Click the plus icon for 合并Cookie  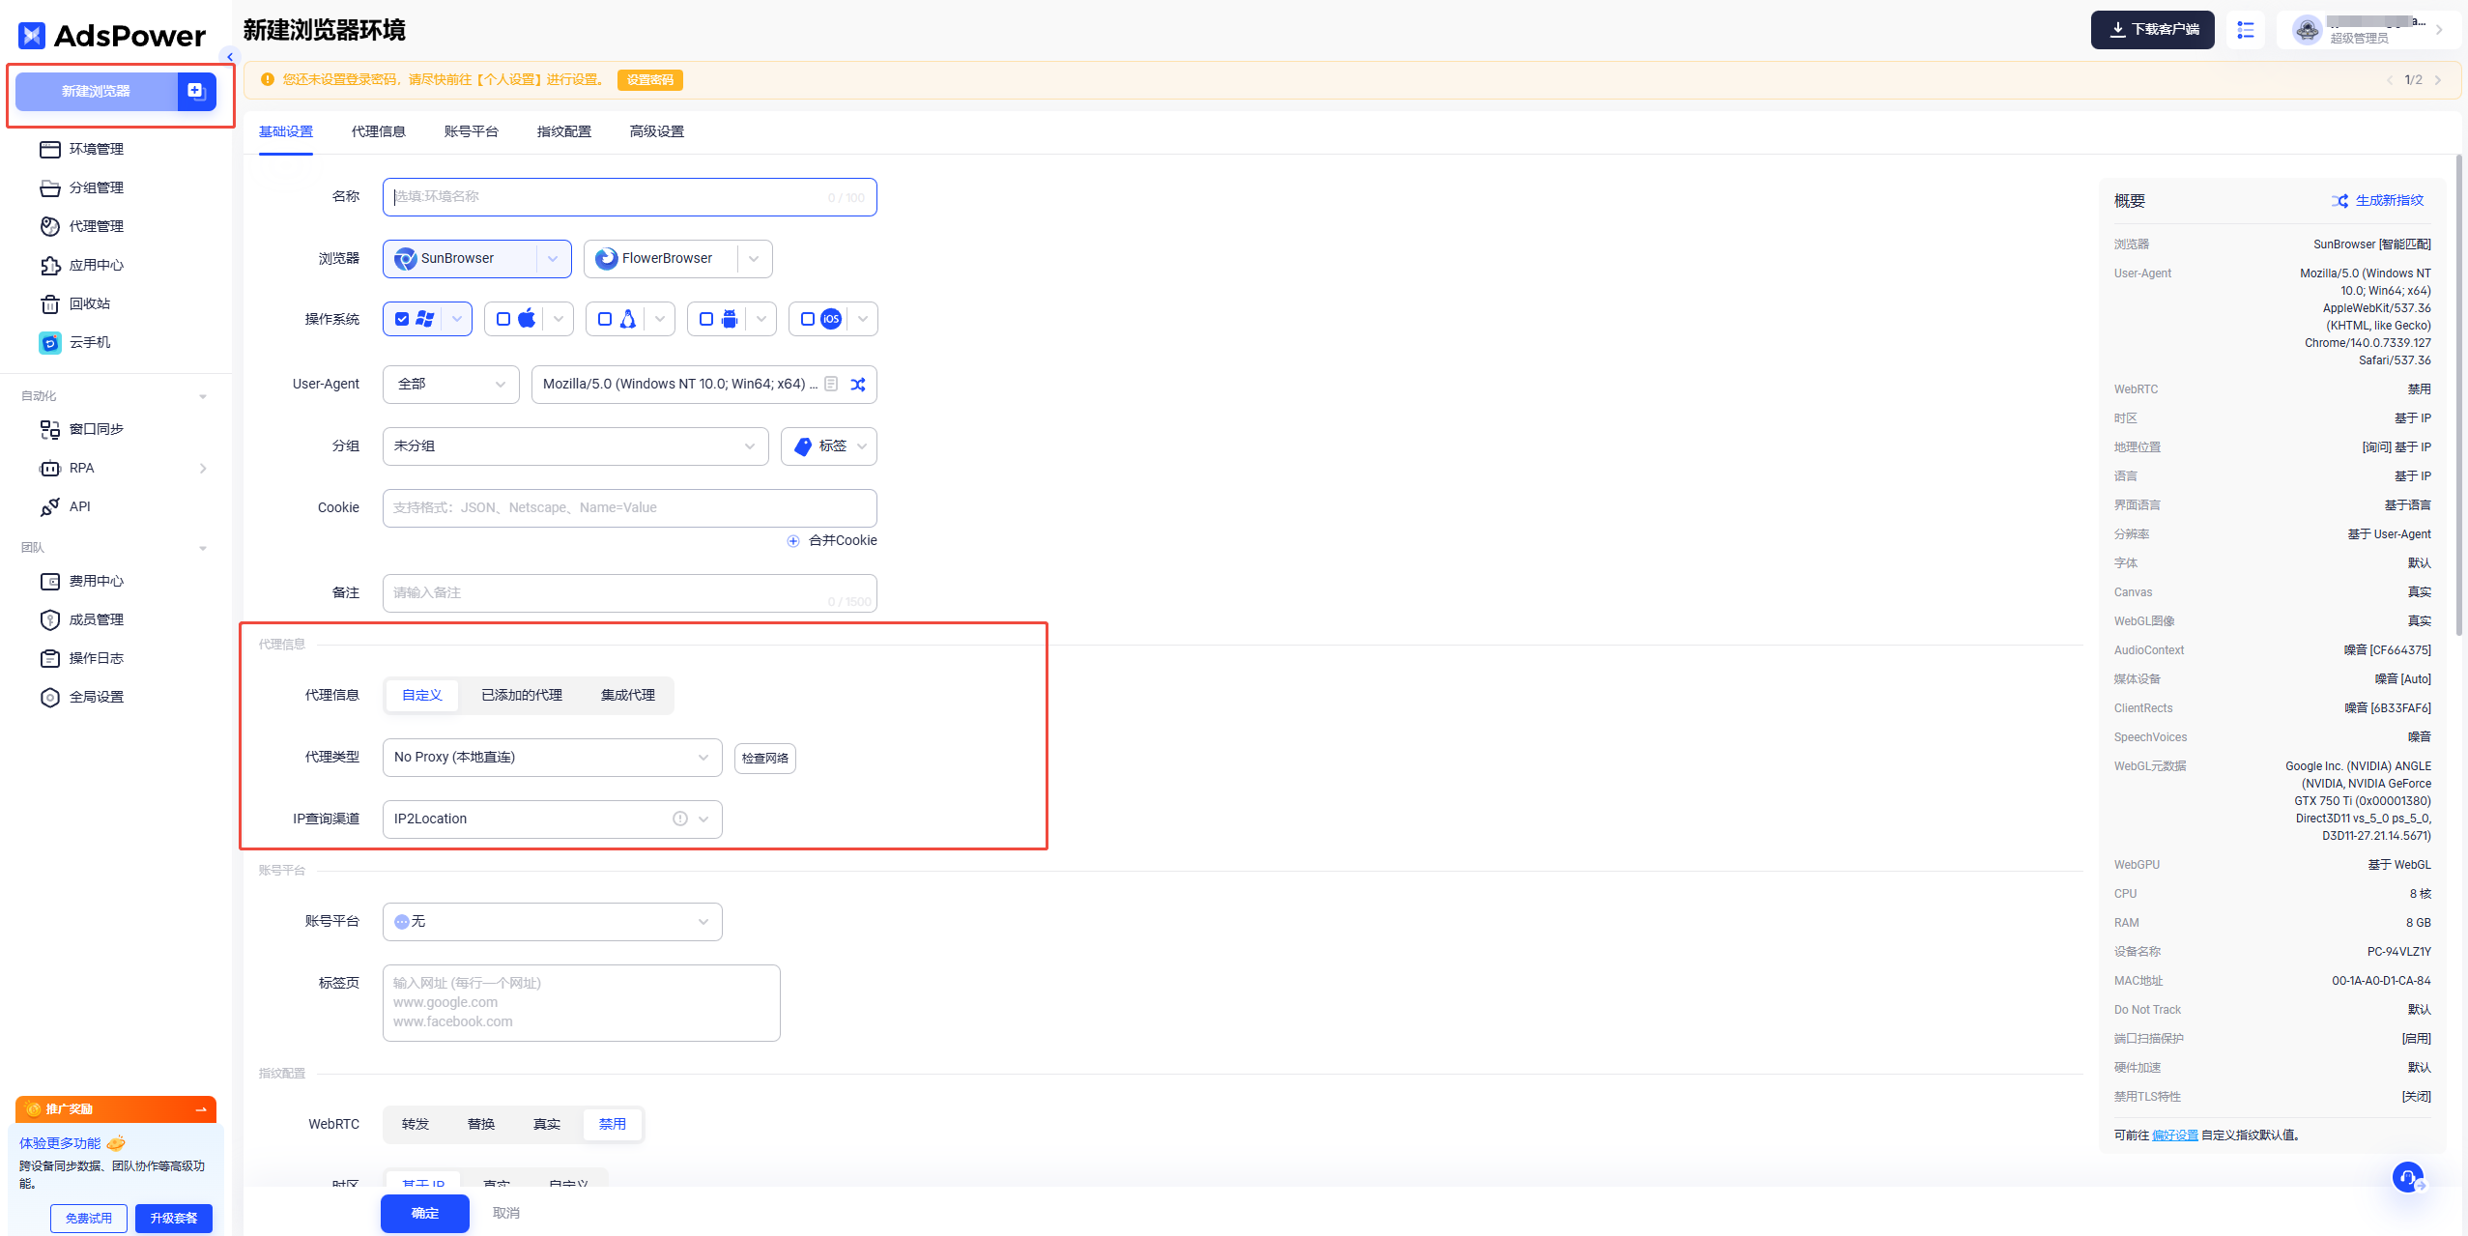[793, 541]
